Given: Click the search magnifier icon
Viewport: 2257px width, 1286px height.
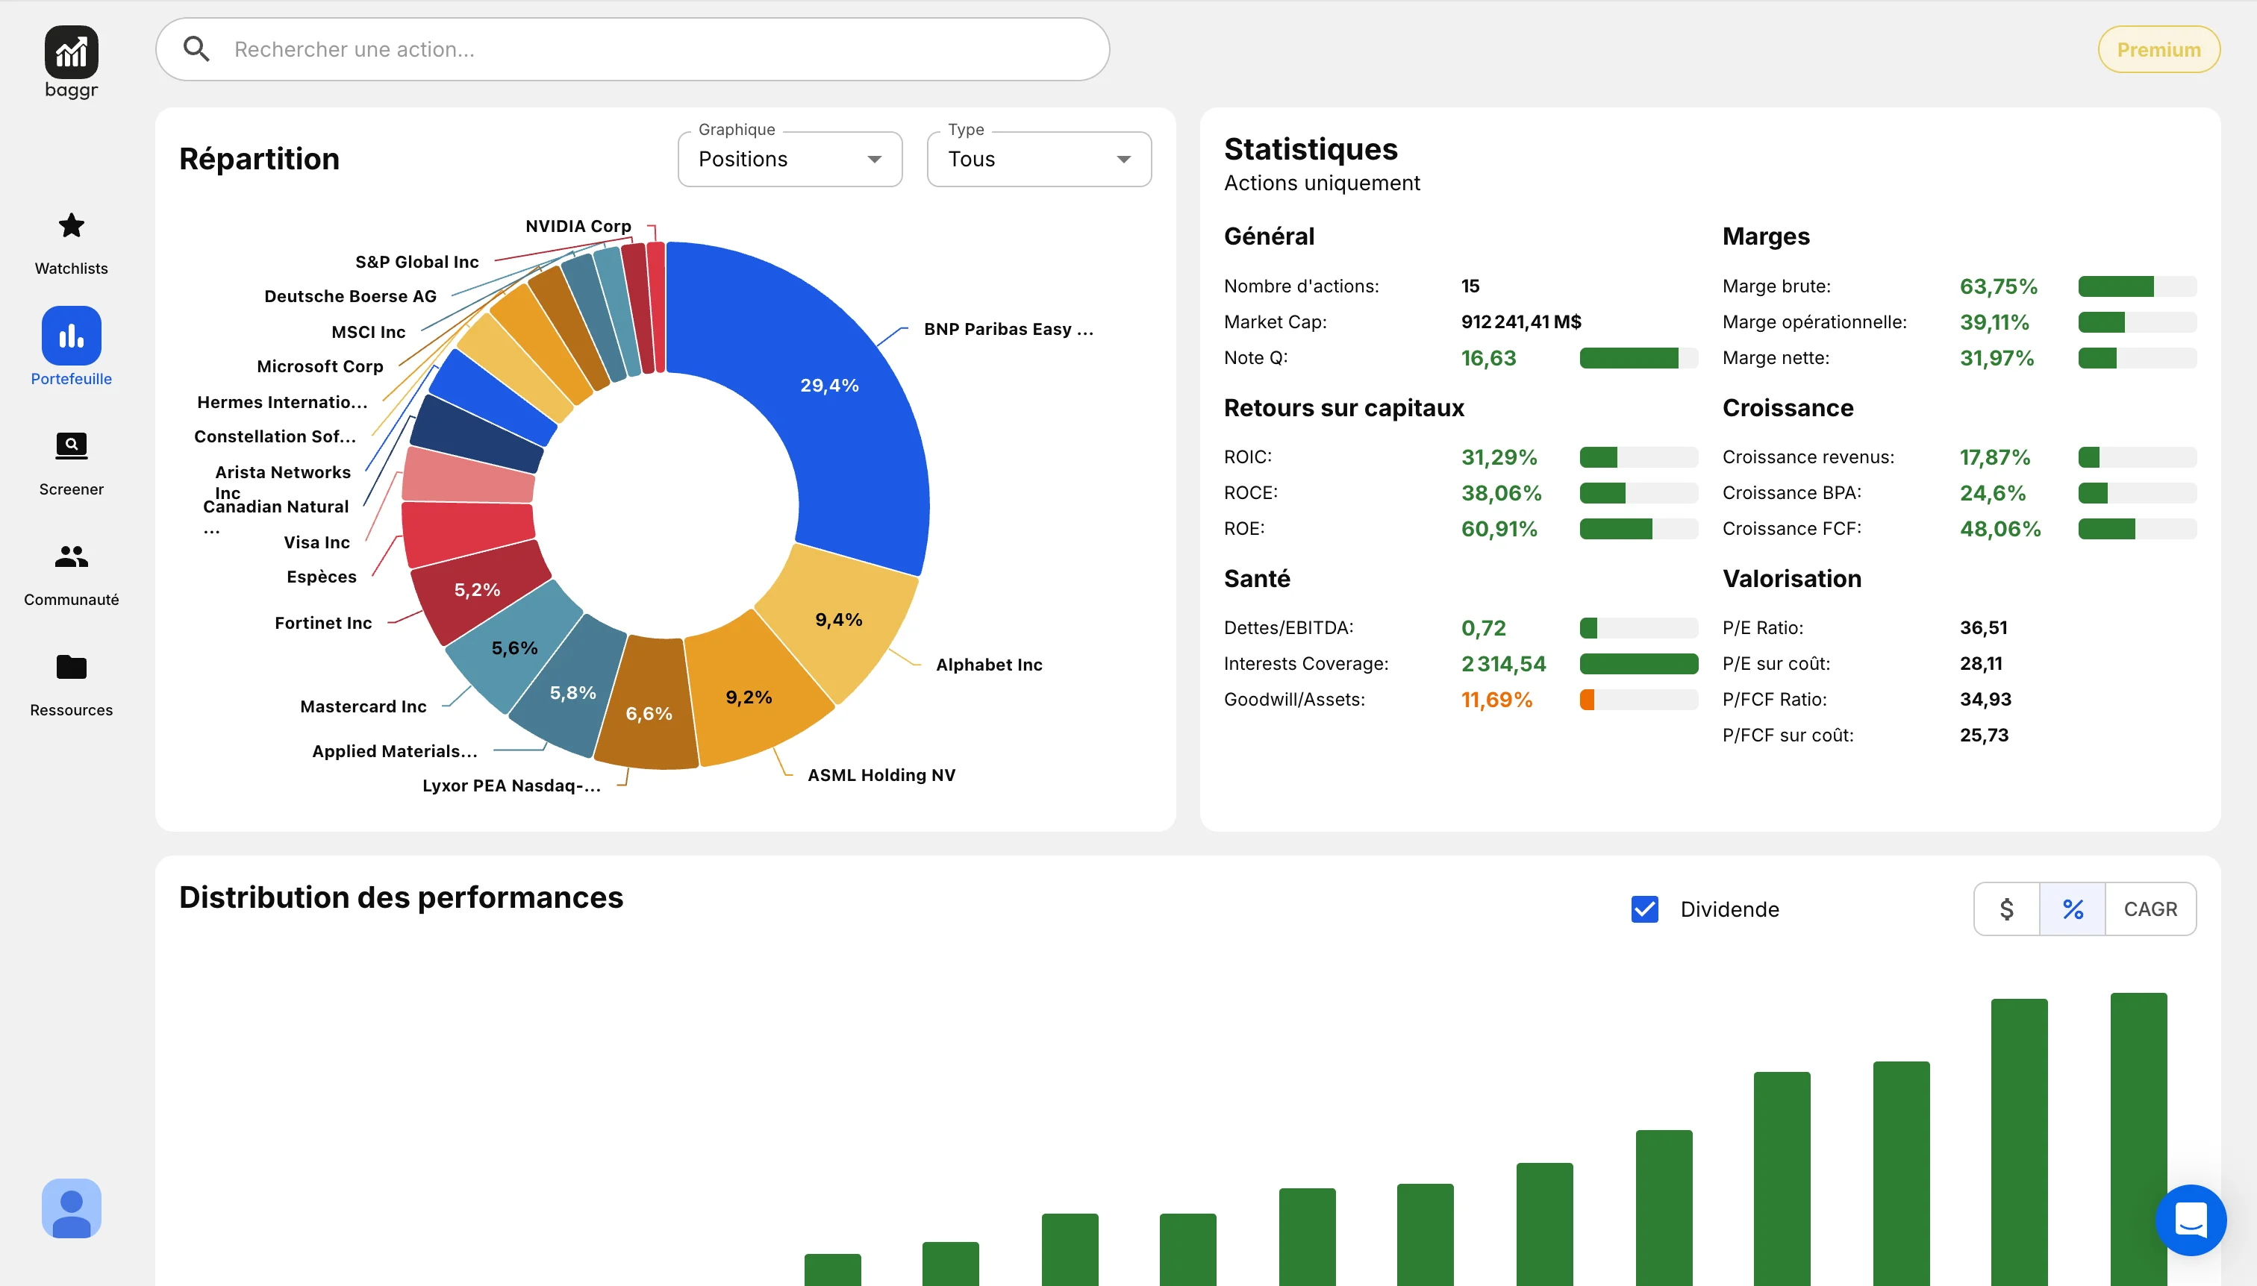Looking at the screenshot, I should [x=196, y=49].
